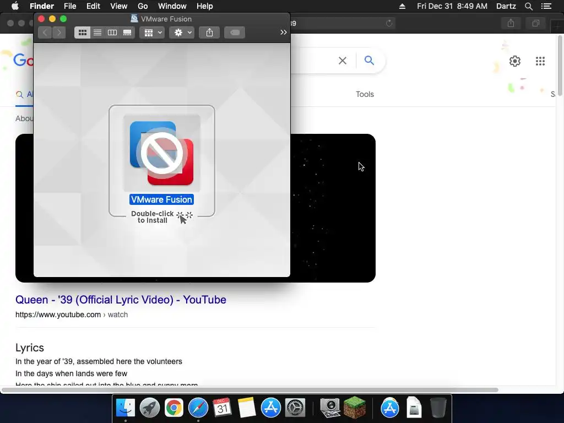
Task: Select the VMware Fusion label text
Action: tap(161, 199)
